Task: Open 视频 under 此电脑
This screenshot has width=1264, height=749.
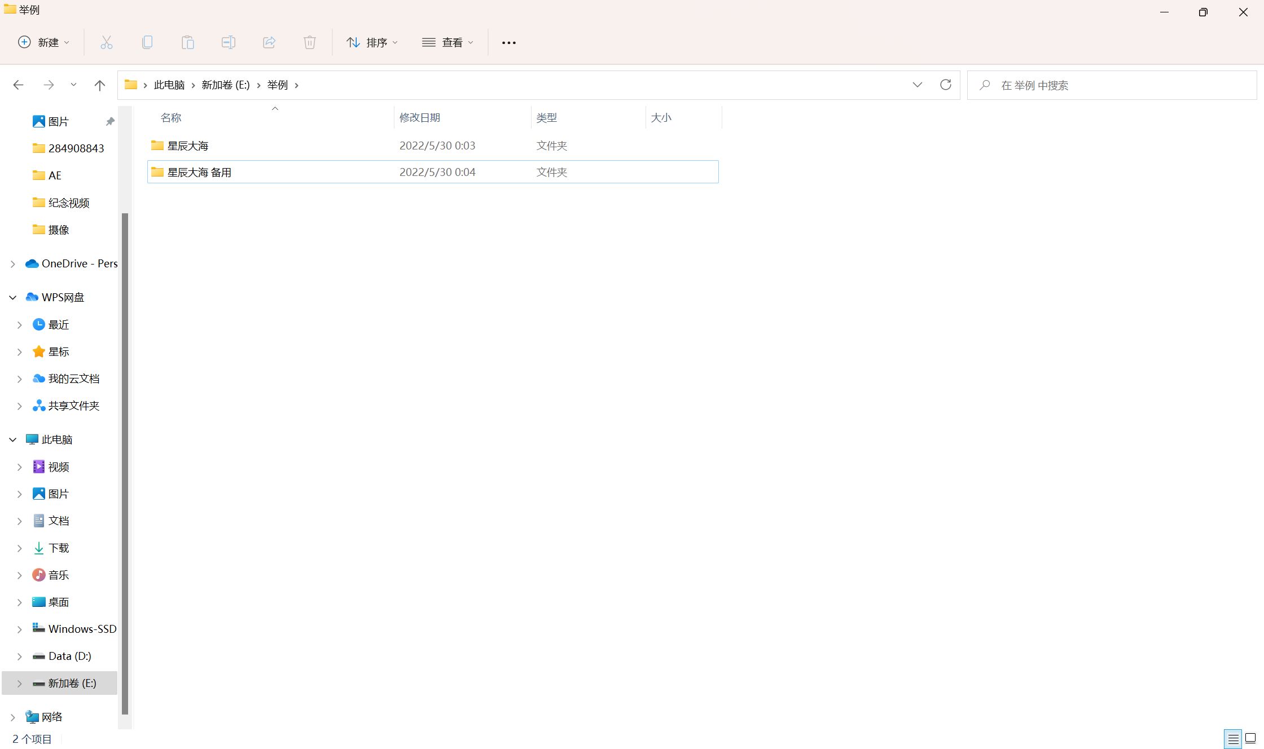Action: 51,467
